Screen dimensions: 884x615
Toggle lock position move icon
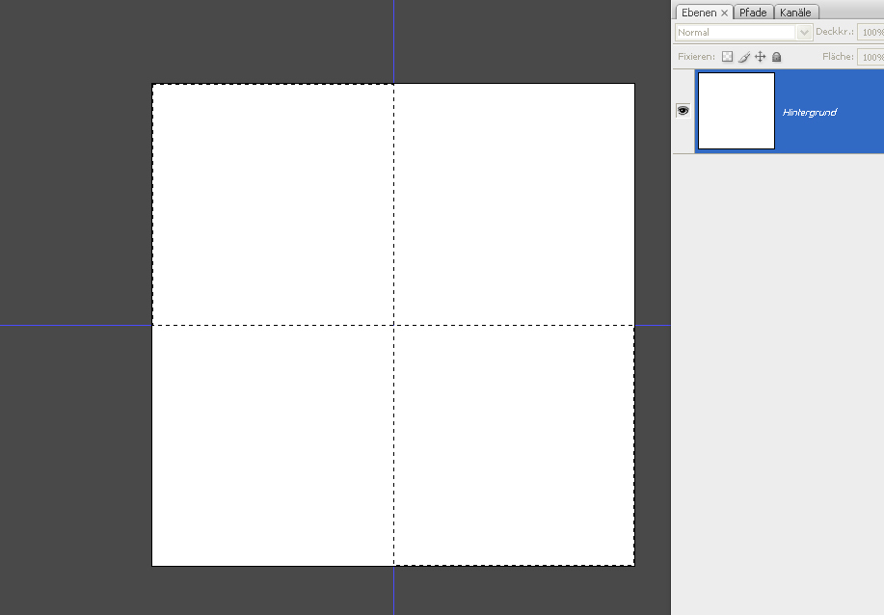tap(760, 56)
